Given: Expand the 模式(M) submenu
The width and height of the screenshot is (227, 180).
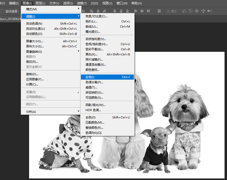Looking at the screenshot, I should pyautogui.click(x=51, y=9).
